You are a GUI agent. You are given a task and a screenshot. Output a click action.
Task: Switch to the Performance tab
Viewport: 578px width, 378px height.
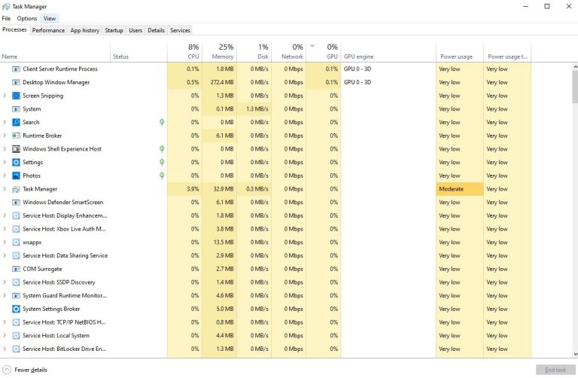pos(48,30)
